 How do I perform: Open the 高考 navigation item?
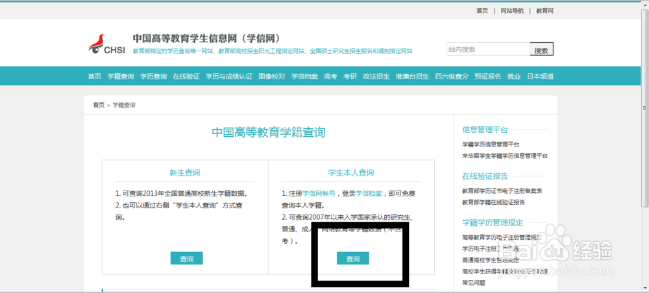[331, 76]
